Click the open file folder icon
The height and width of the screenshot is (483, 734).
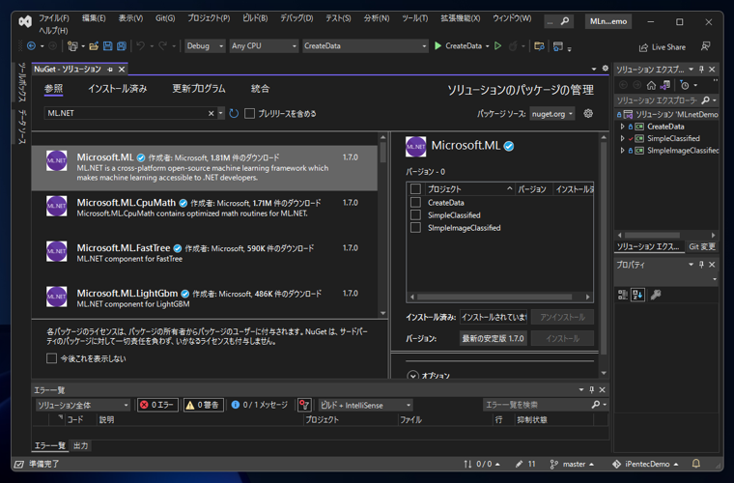coord(94,45)
